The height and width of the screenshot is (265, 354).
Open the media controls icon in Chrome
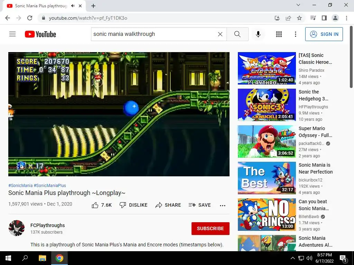(313, 18)
